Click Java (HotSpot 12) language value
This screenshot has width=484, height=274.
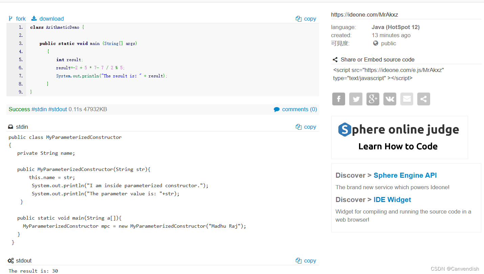tap(396, 27)
